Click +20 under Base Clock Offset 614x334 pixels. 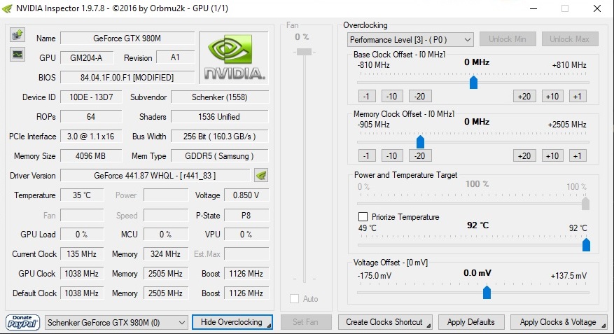524,97
